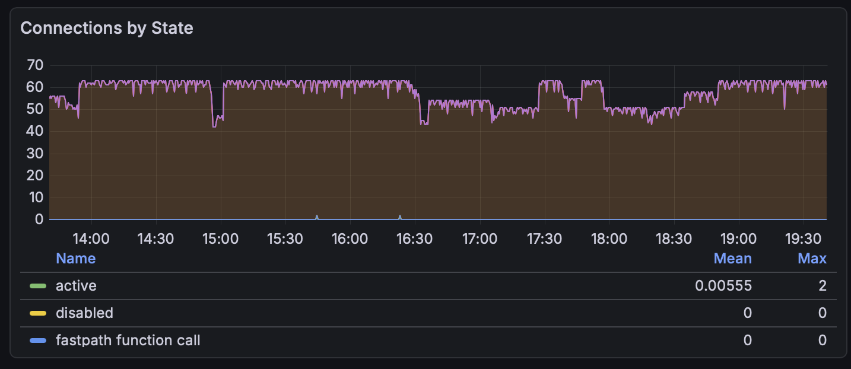Toggle the active series in the legend
Image resolution: width=851 pixels, height=369 pixels.
click(x=76, y=286)
